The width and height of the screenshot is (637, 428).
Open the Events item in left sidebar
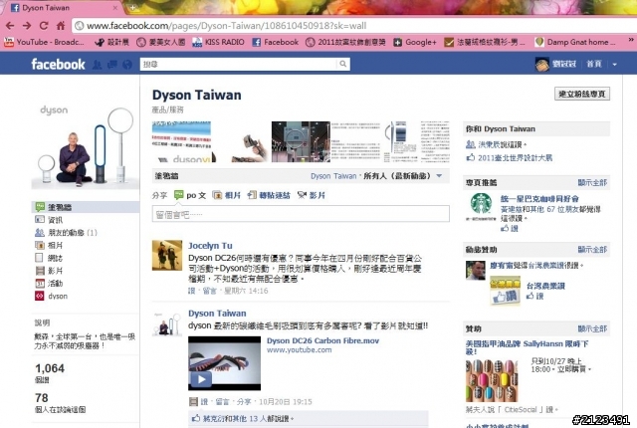pos(49,283)
